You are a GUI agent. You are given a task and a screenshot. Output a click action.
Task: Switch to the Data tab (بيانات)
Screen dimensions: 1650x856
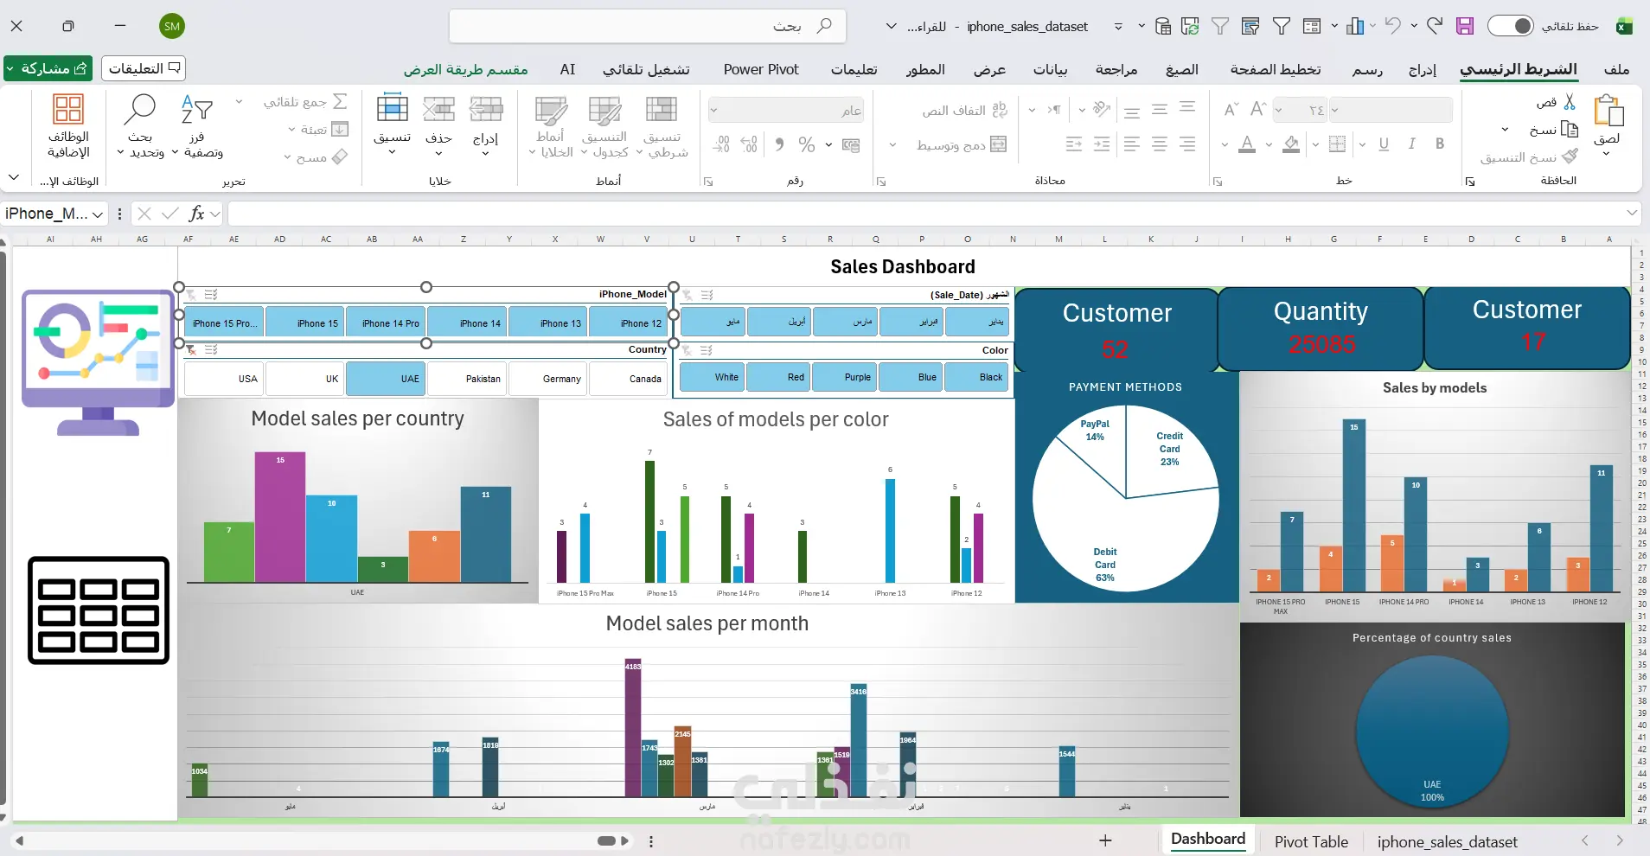point(1051,69)
